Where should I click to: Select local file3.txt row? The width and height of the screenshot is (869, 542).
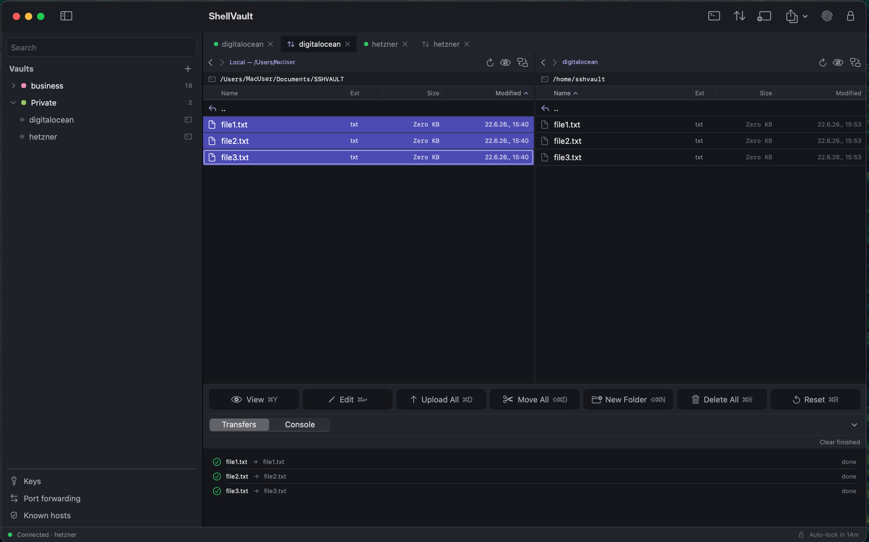[368, 158]
